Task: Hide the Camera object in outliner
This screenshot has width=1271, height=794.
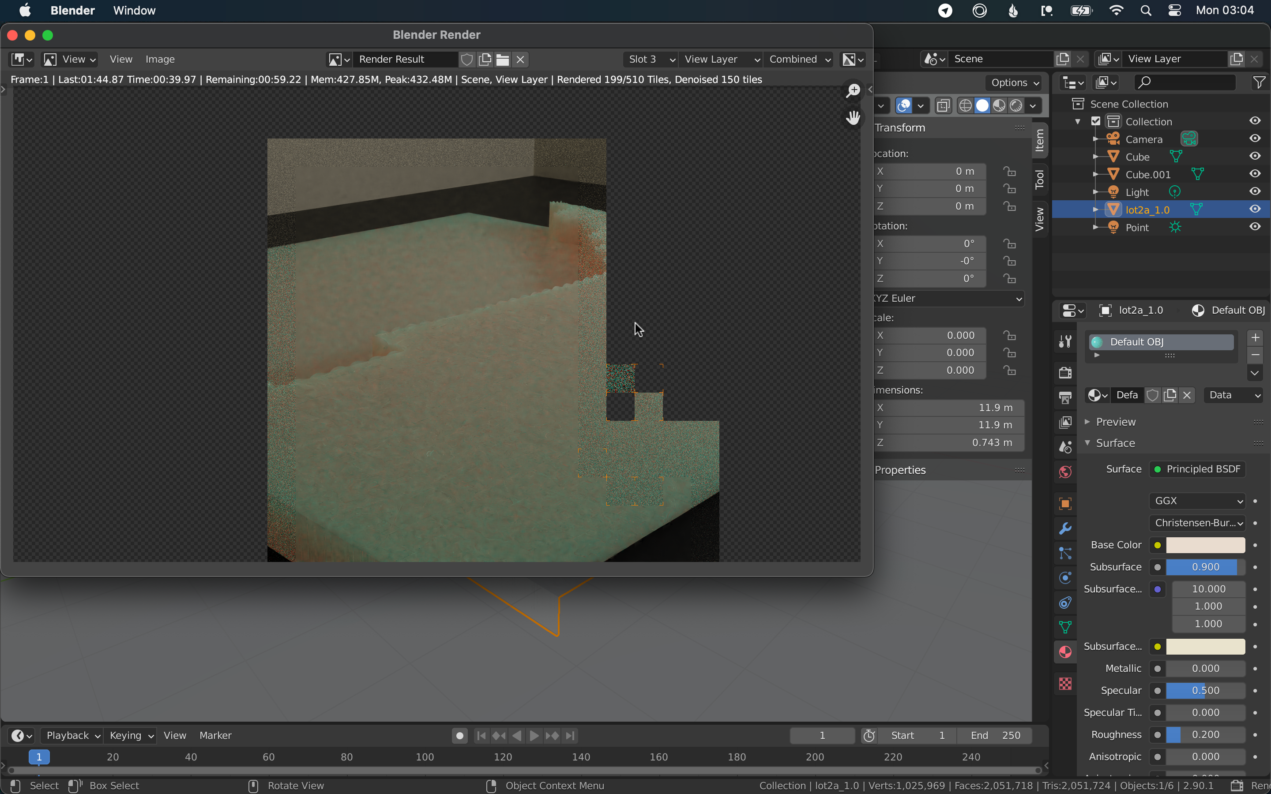Action: point(1255,139)
